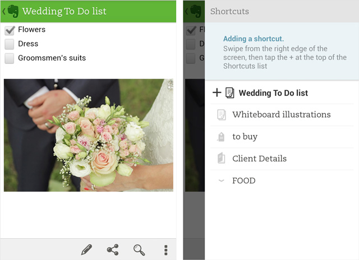
Task: Check the Groomsmen's suits checkbox
Action: click(10, 58)
